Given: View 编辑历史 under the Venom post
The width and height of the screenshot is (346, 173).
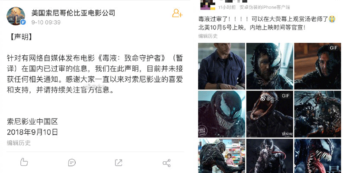Looking at the screenshot, I should click(x=208, y=36).
